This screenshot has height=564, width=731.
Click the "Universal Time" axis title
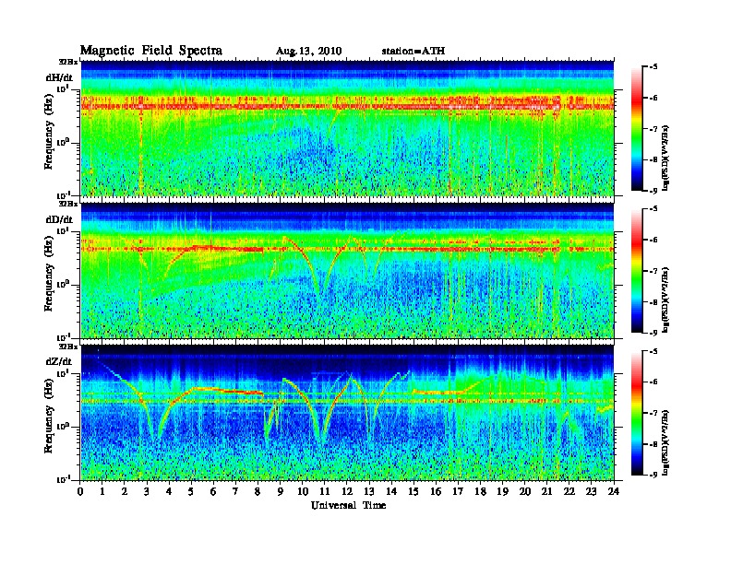(x=348, y=505)
